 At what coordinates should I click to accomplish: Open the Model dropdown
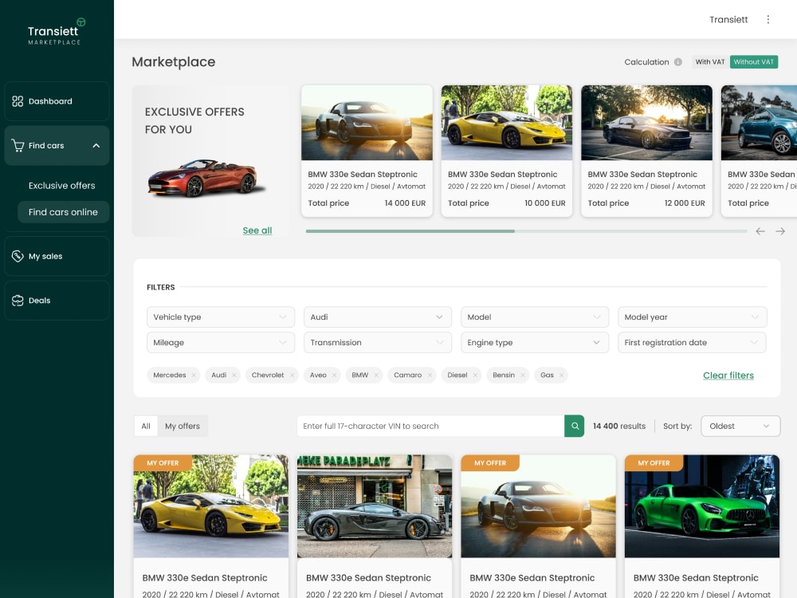pyautogui.click(x=535, y=317)
